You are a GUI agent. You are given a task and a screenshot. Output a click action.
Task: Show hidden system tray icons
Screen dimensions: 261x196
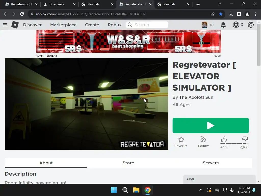click(201, 190)
